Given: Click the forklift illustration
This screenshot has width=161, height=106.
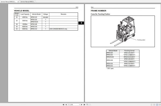Looking at the screenshot, I should click(123, 31).
